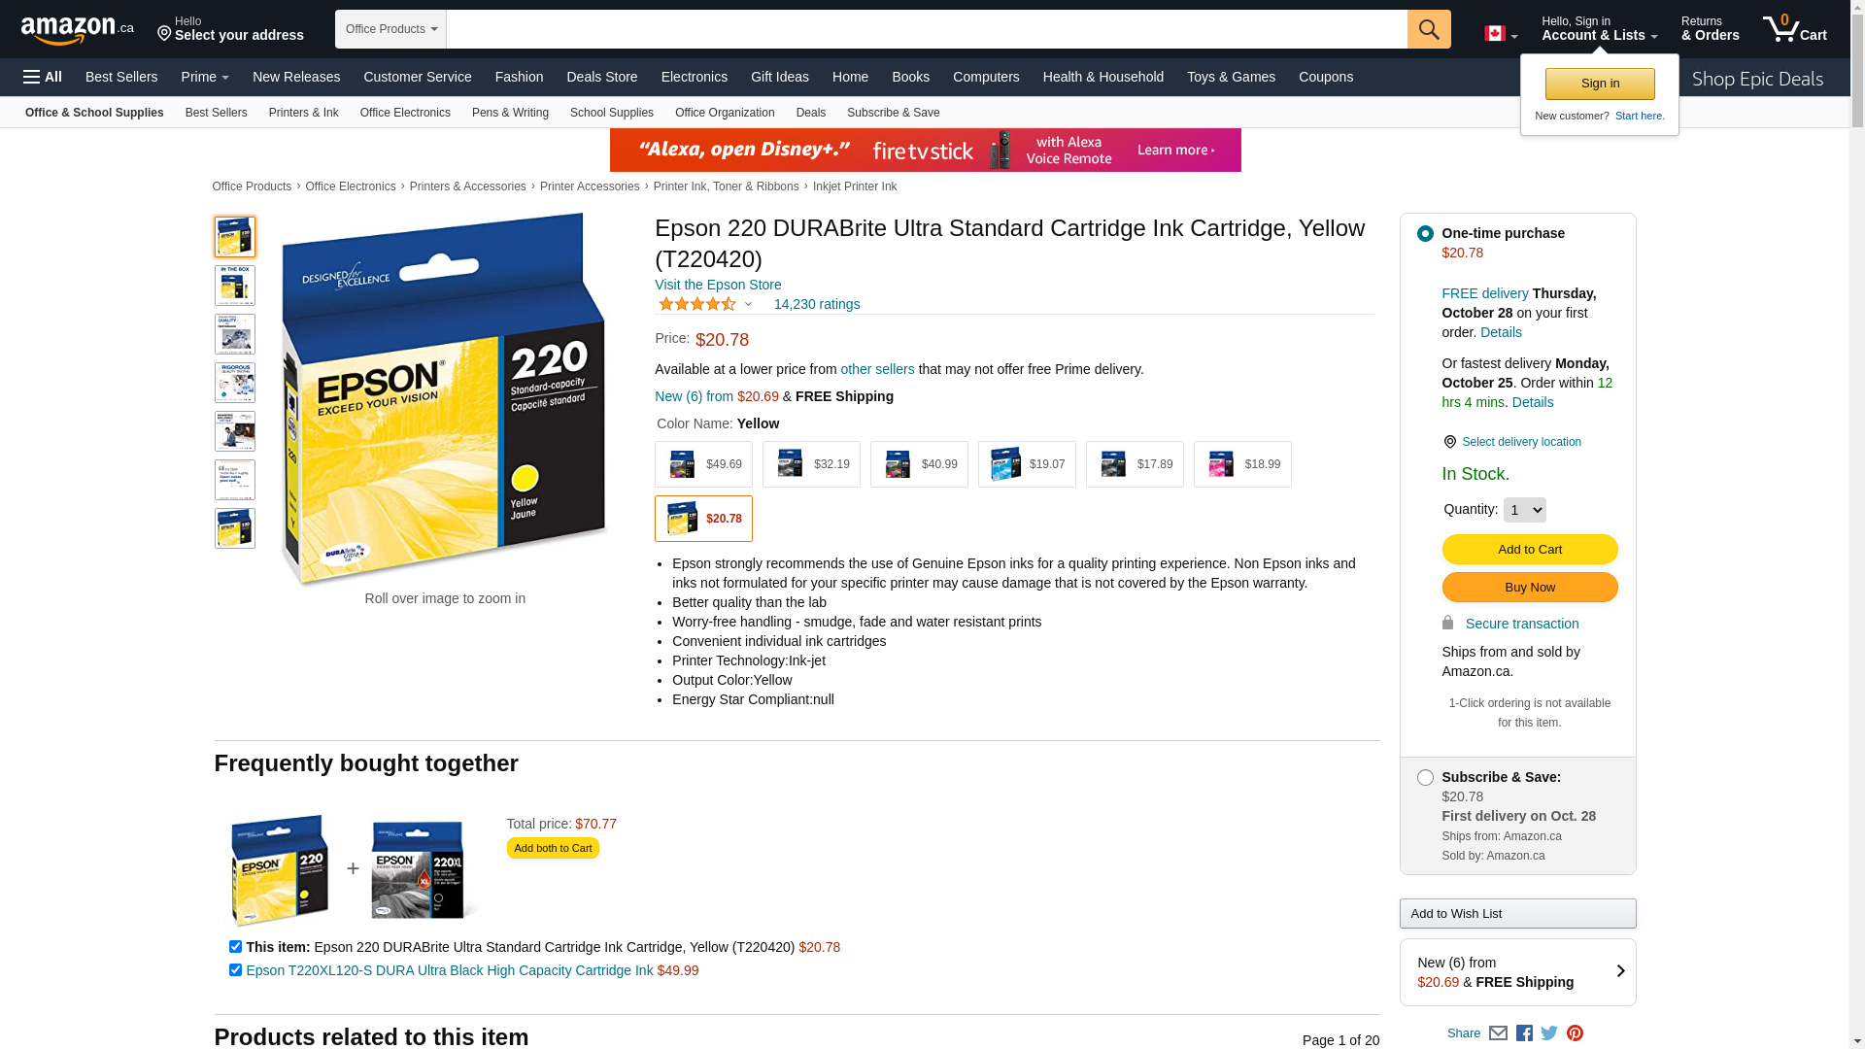Image resolution: width=1865 pixels, height=1049 pixels.
Task: Uncheck the This item checkbox
Action: click(235, 947)
